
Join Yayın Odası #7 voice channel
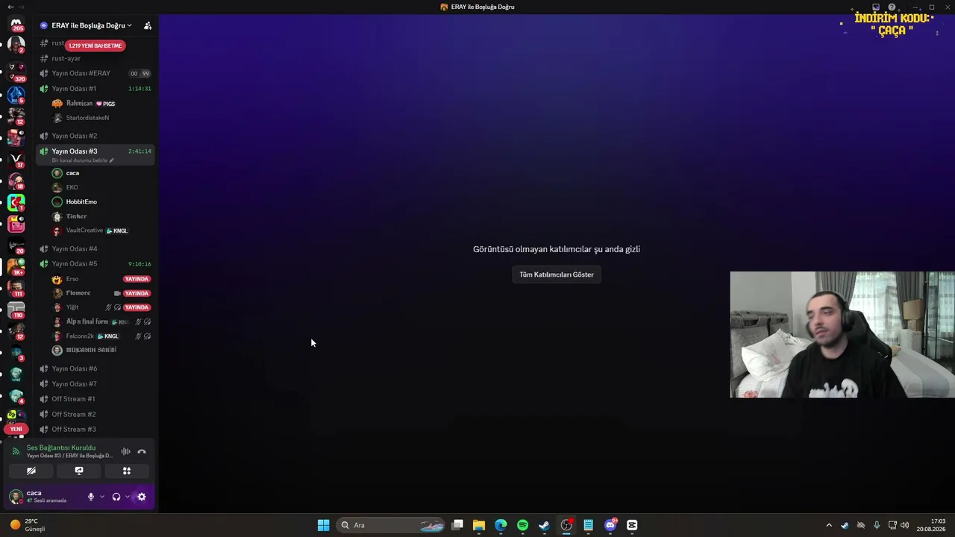click(96, 383)
